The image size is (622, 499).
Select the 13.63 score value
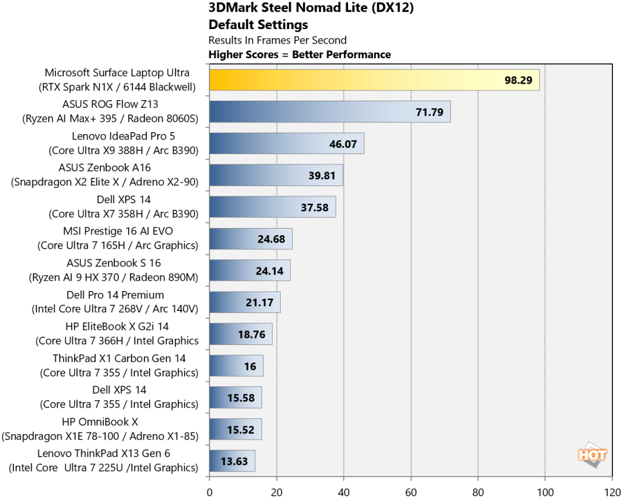(x=234, y=461)
